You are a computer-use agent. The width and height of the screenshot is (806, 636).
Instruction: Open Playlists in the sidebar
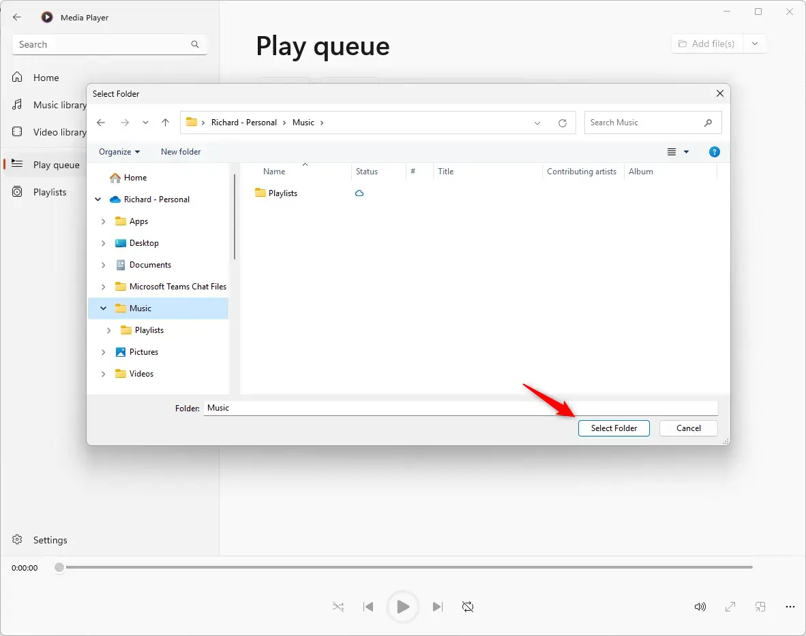coord(50,192)
